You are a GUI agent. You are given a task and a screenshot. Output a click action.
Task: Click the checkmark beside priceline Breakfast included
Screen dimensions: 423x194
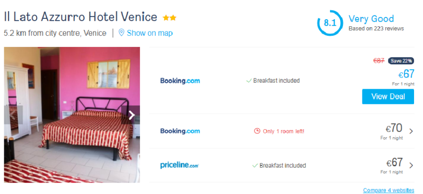click(x=255, y=165)
